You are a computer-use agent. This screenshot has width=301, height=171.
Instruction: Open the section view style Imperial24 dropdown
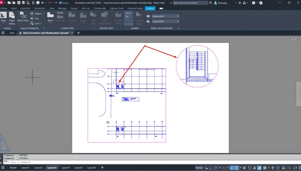tap(166, 16)
